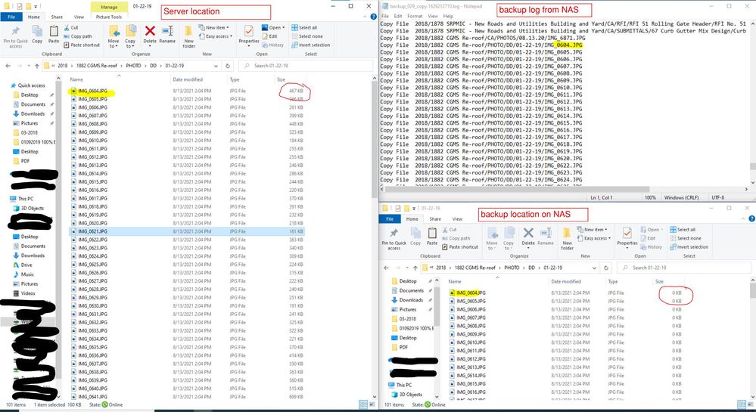Click Invert selection in Server location ribbon
The width and height of the screenshot is (756, 412).
[310, 45]
